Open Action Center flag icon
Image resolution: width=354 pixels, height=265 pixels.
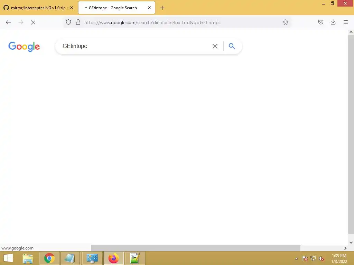coord(305,258)
